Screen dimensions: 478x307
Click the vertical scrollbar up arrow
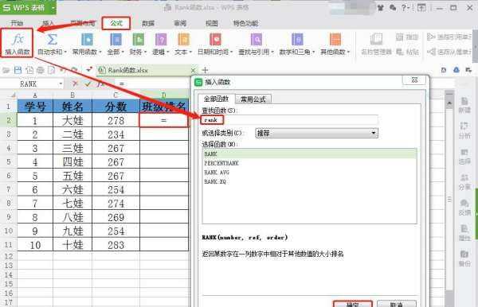click(x=449, y=103)
